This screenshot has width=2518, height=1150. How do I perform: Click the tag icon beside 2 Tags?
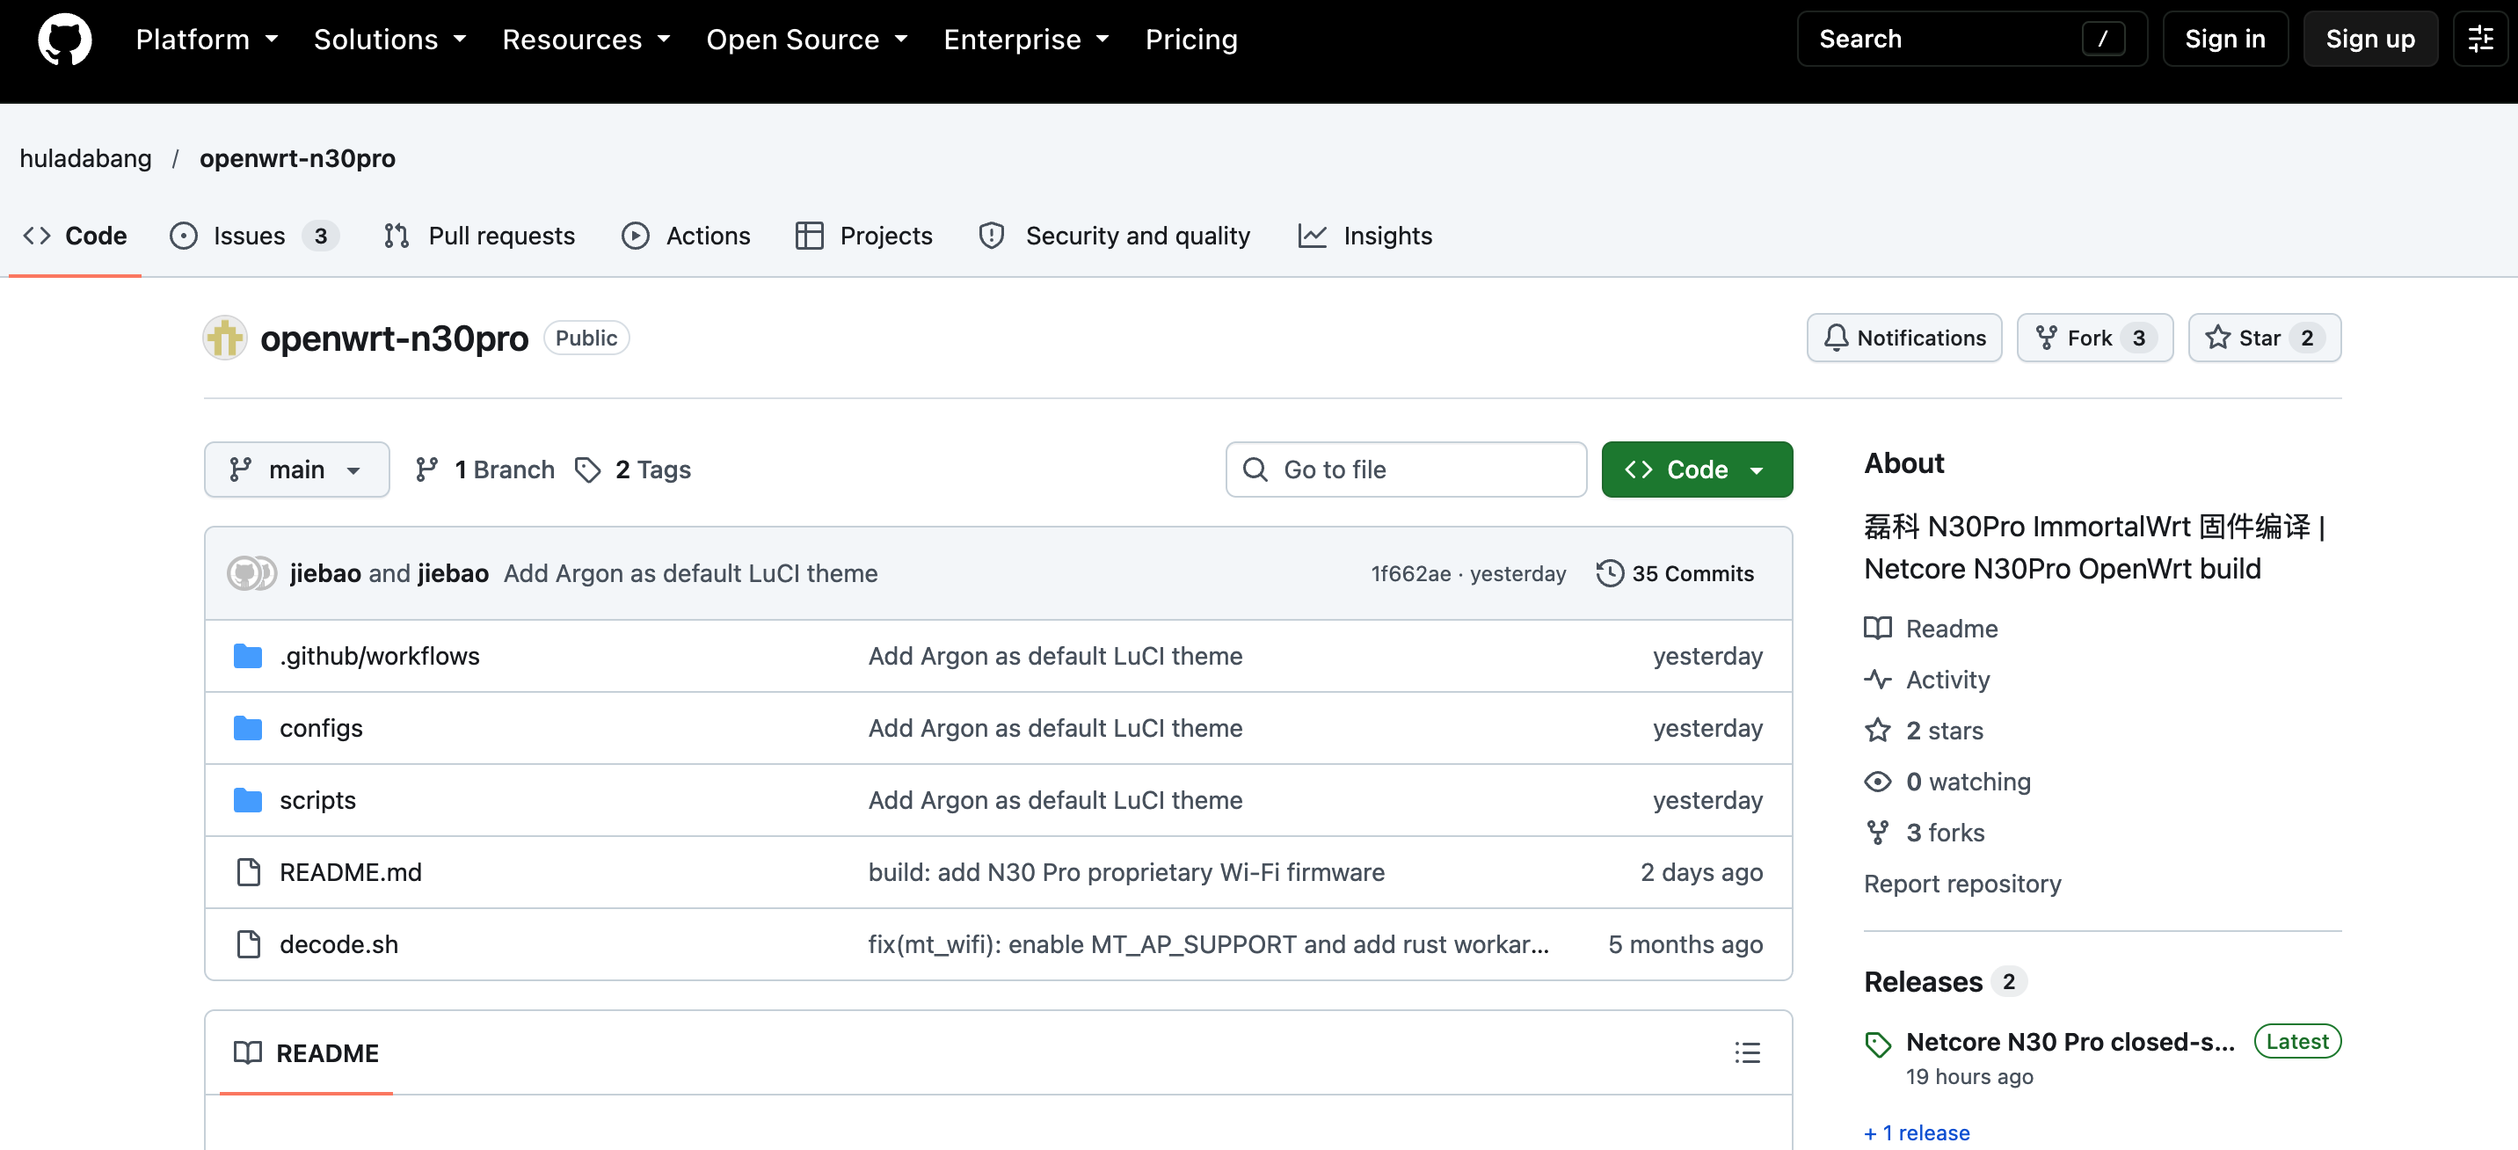pos(586,470)
